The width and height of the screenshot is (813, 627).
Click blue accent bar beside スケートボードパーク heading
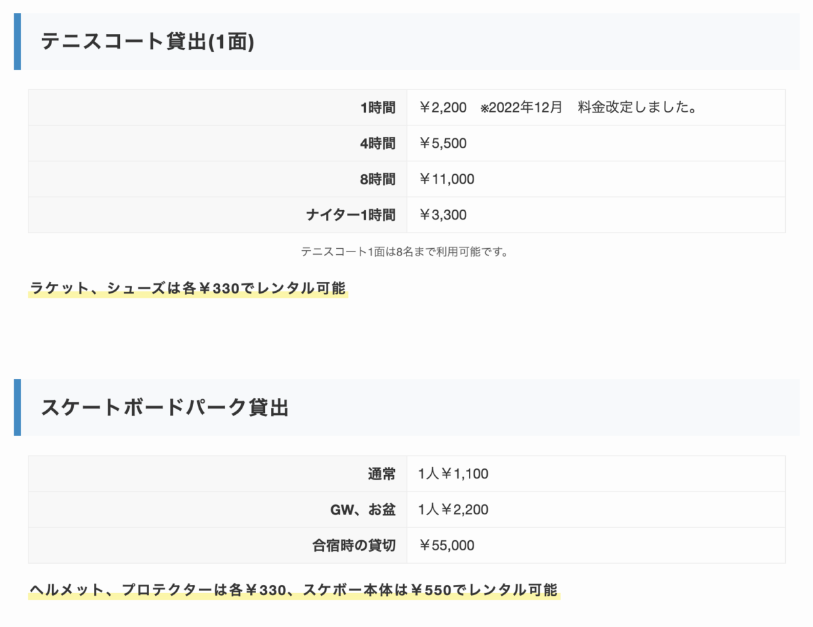pyautogui.click(x=18, y=407)
